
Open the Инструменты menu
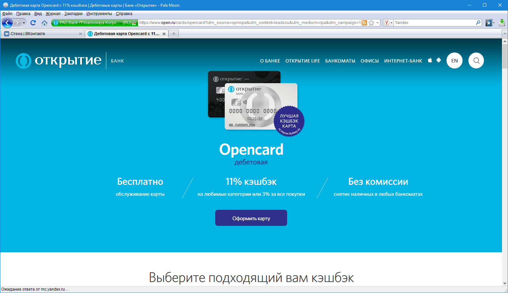point(99,14)
